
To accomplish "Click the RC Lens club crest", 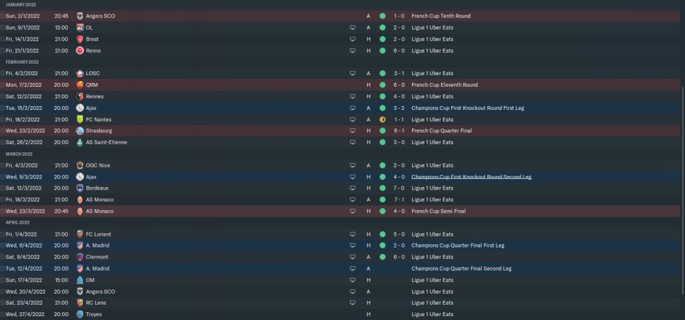I will coord(80,303).
